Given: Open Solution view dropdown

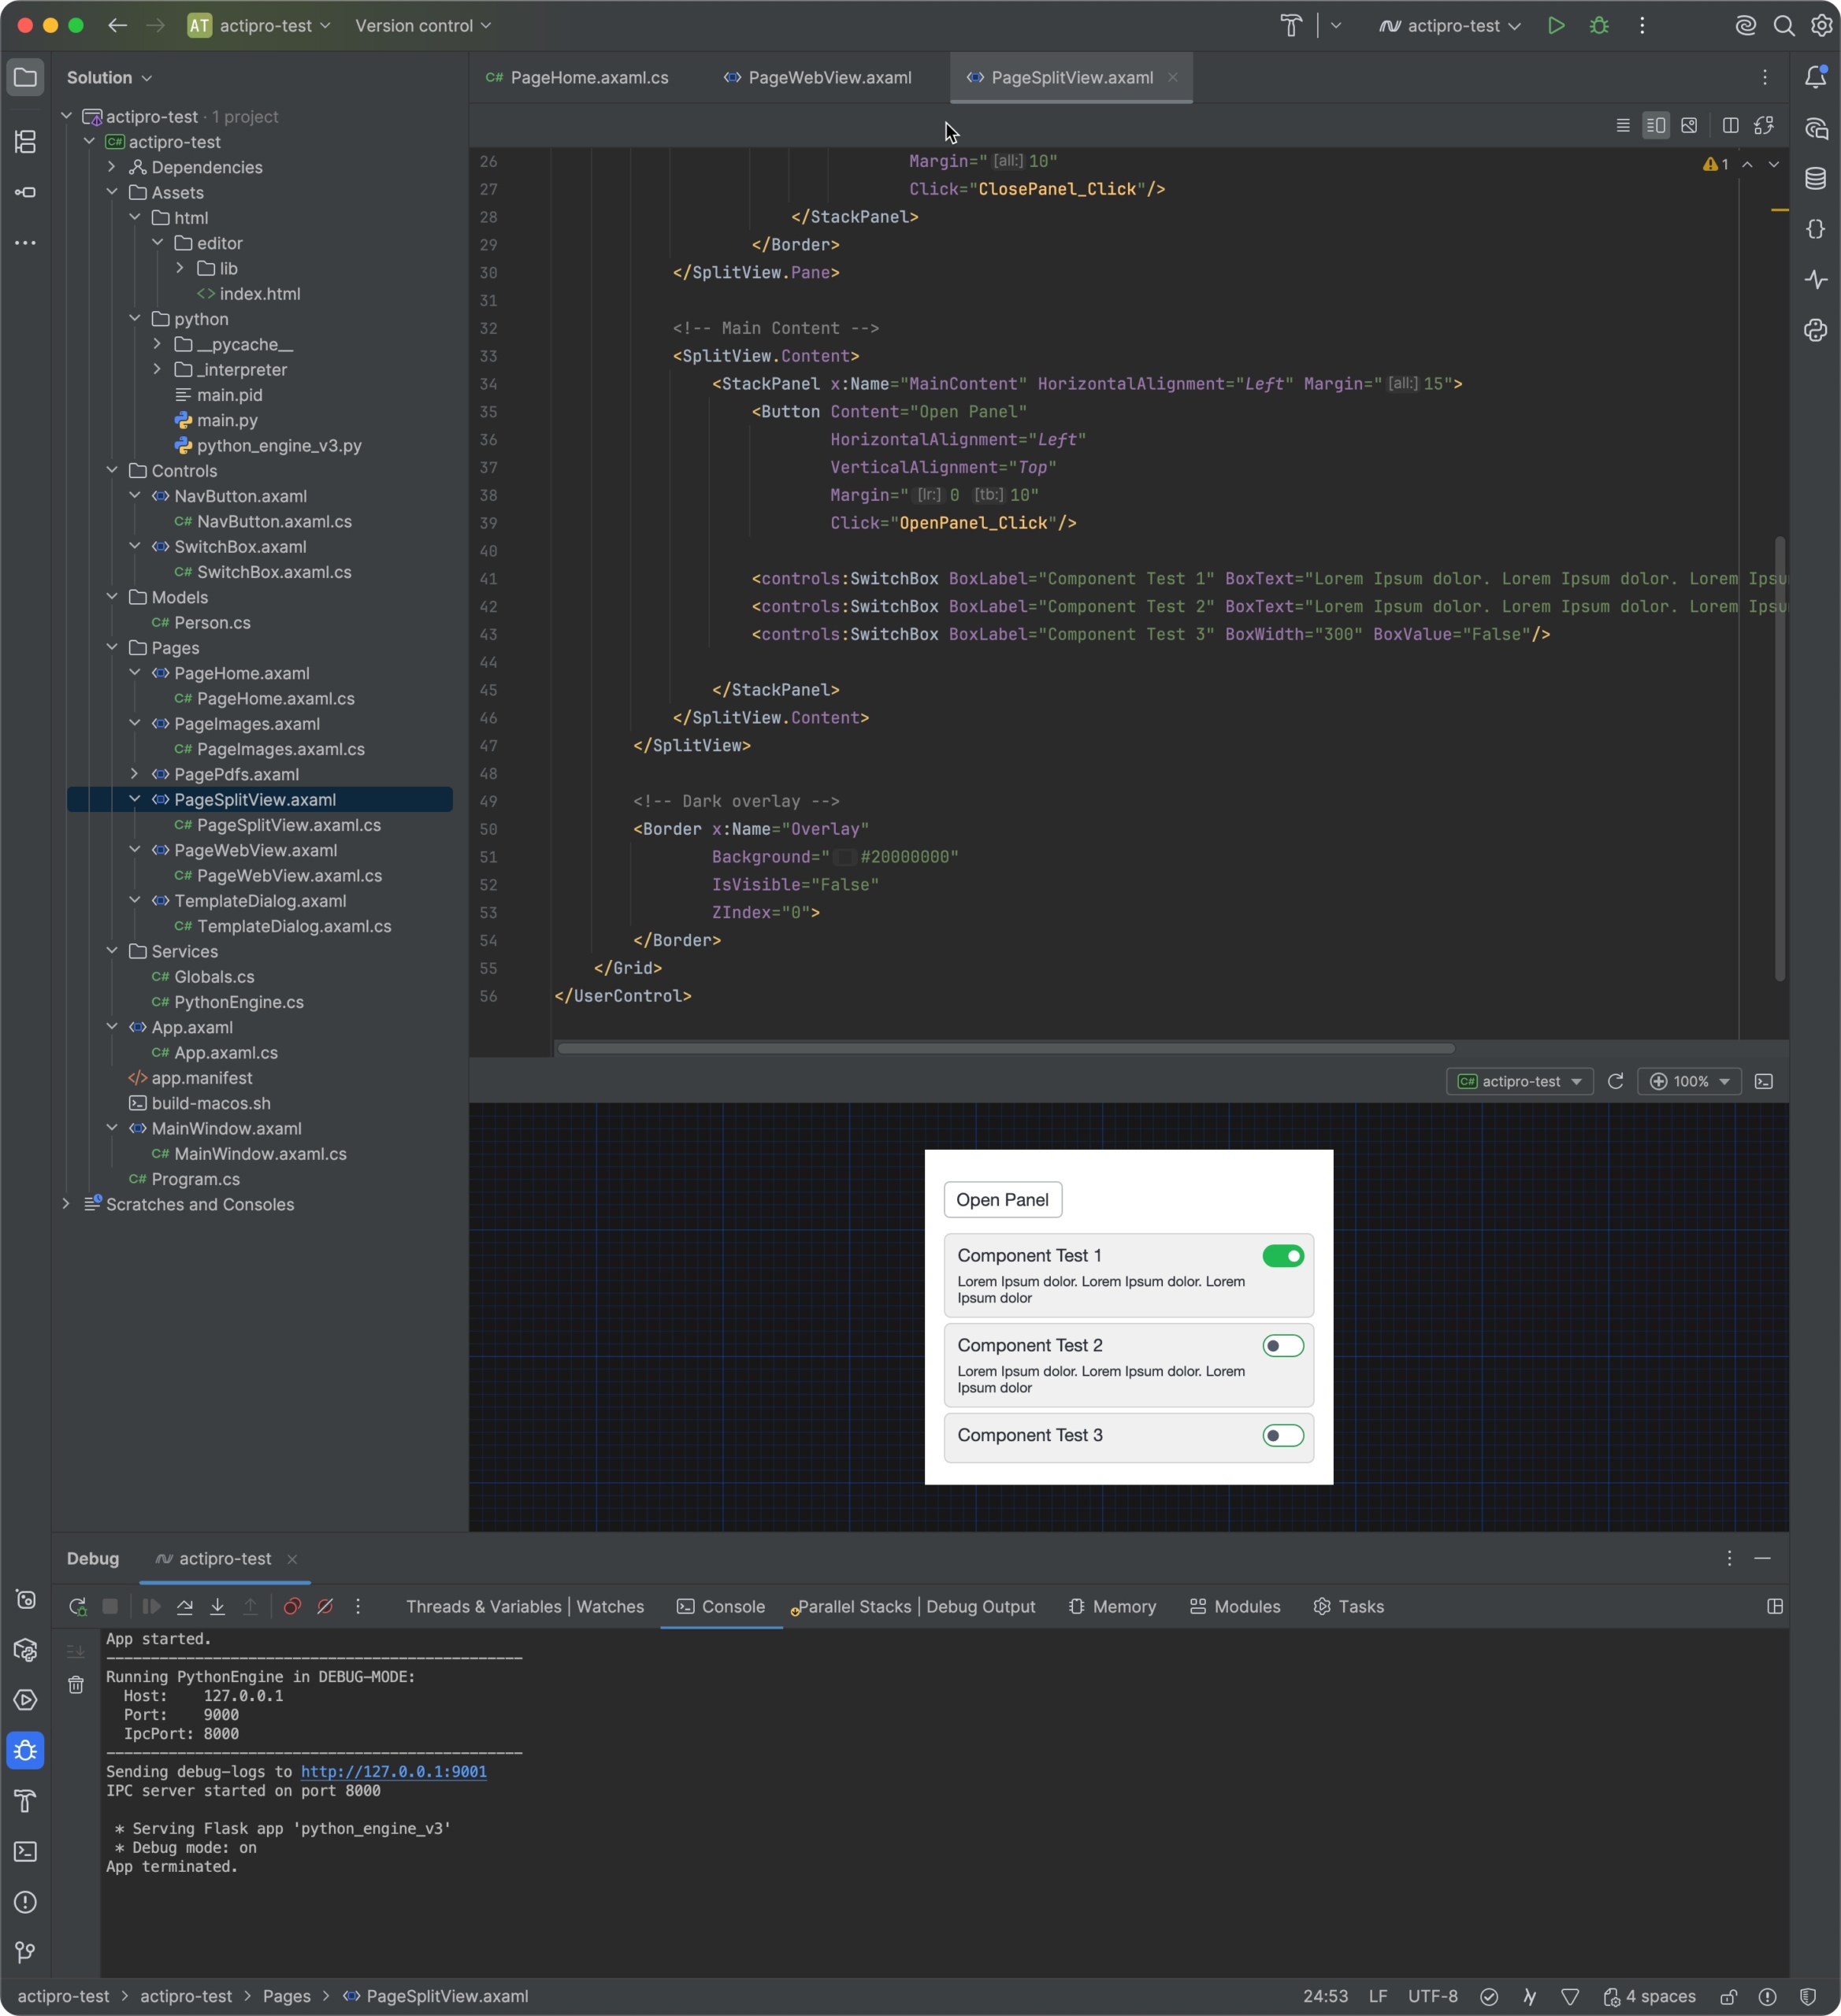Looking at the screenshot, I should click(x=109, y=77).
